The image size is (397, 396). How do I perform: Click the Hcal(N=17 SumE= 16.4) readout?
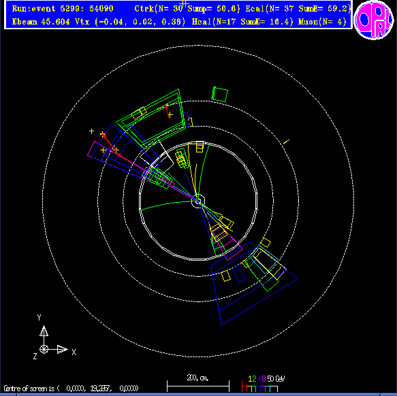(x=242, y=22)
